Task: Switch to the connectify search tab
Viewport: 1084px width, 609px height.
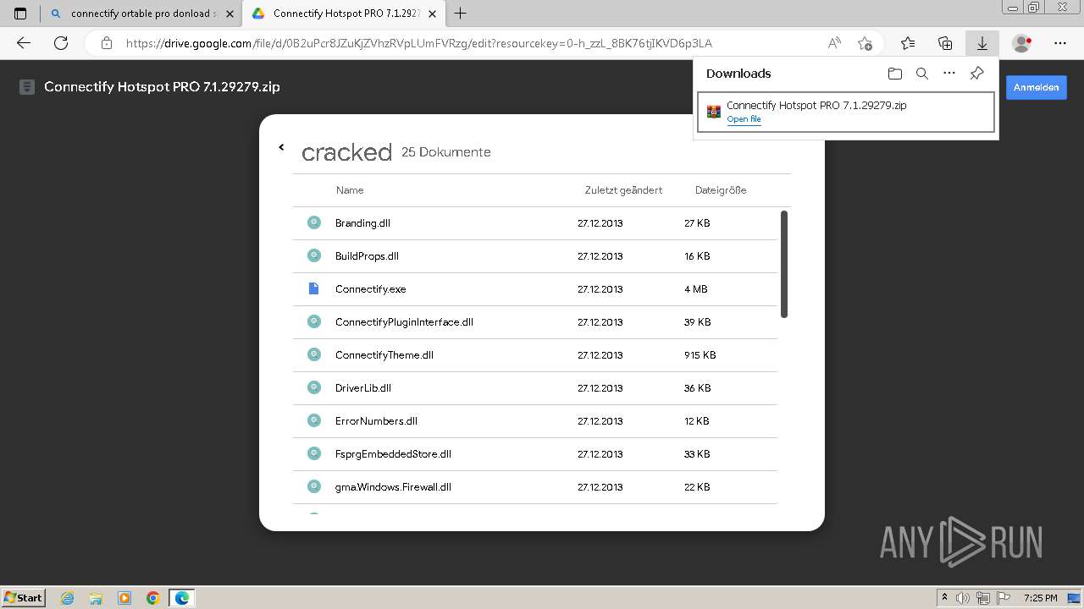Action: tap(142, 14)
